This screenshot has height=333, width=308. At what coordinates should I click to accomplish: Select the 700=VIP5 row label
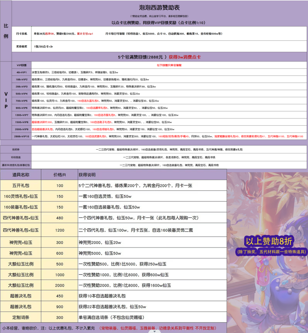tap(22, 101)
